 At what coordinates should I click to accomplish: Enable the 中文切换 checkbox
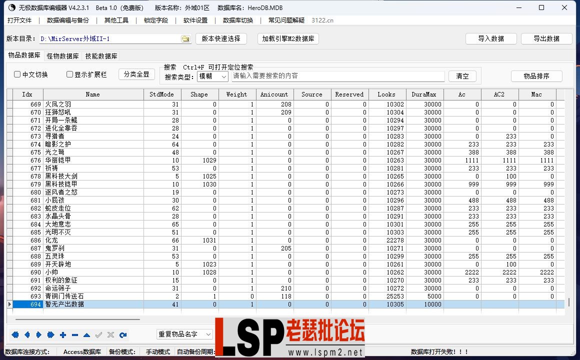(17, 74)
